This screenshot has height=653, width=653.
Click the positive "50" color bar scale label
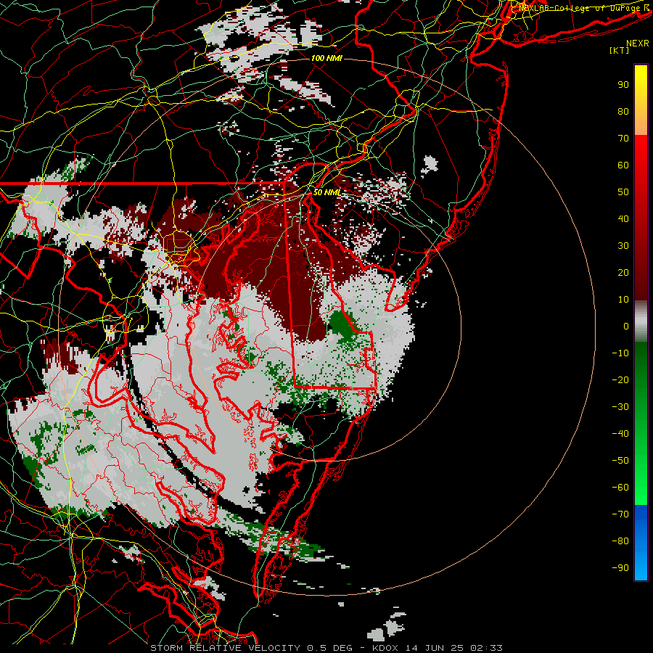(623, 192)
